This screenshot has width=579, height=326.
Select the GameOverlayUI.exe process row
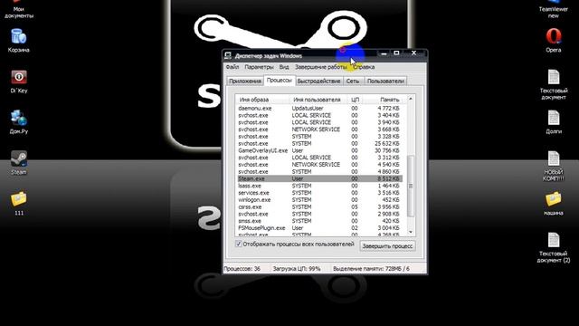click(x=319, y=150)
